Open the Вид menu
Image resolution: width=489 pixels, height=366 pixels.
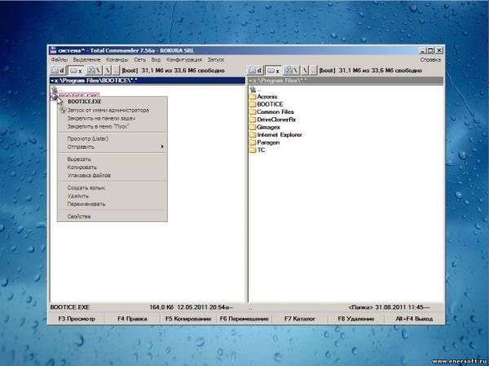click(156, 59)
